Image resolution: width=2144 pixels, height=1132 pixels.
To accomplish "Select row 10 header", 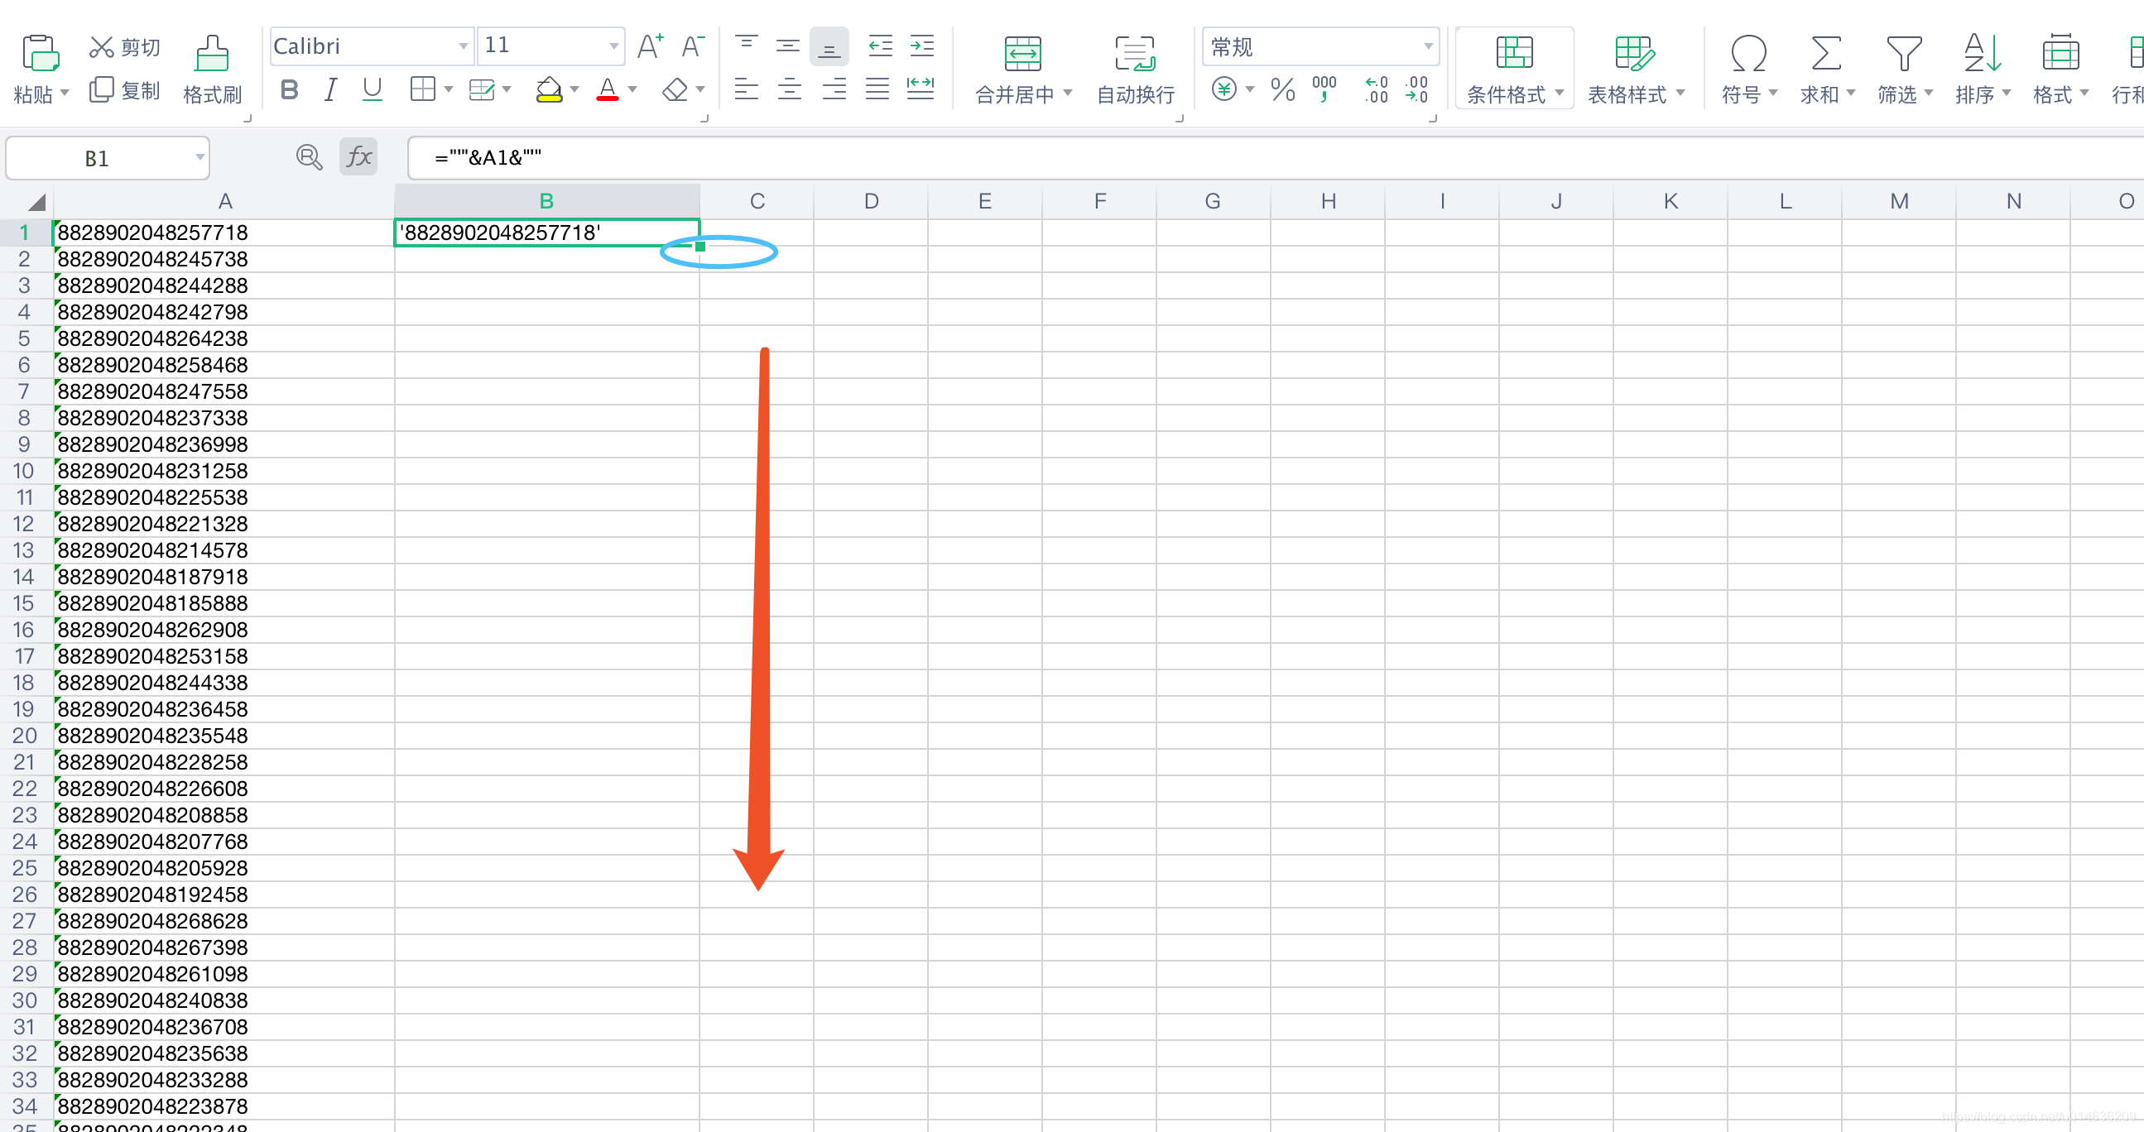I will (24, 471).
